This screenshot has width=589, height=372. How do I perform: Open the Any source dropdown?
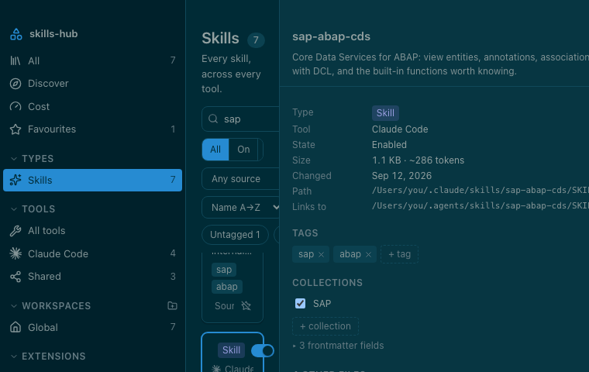coord(240,179)
